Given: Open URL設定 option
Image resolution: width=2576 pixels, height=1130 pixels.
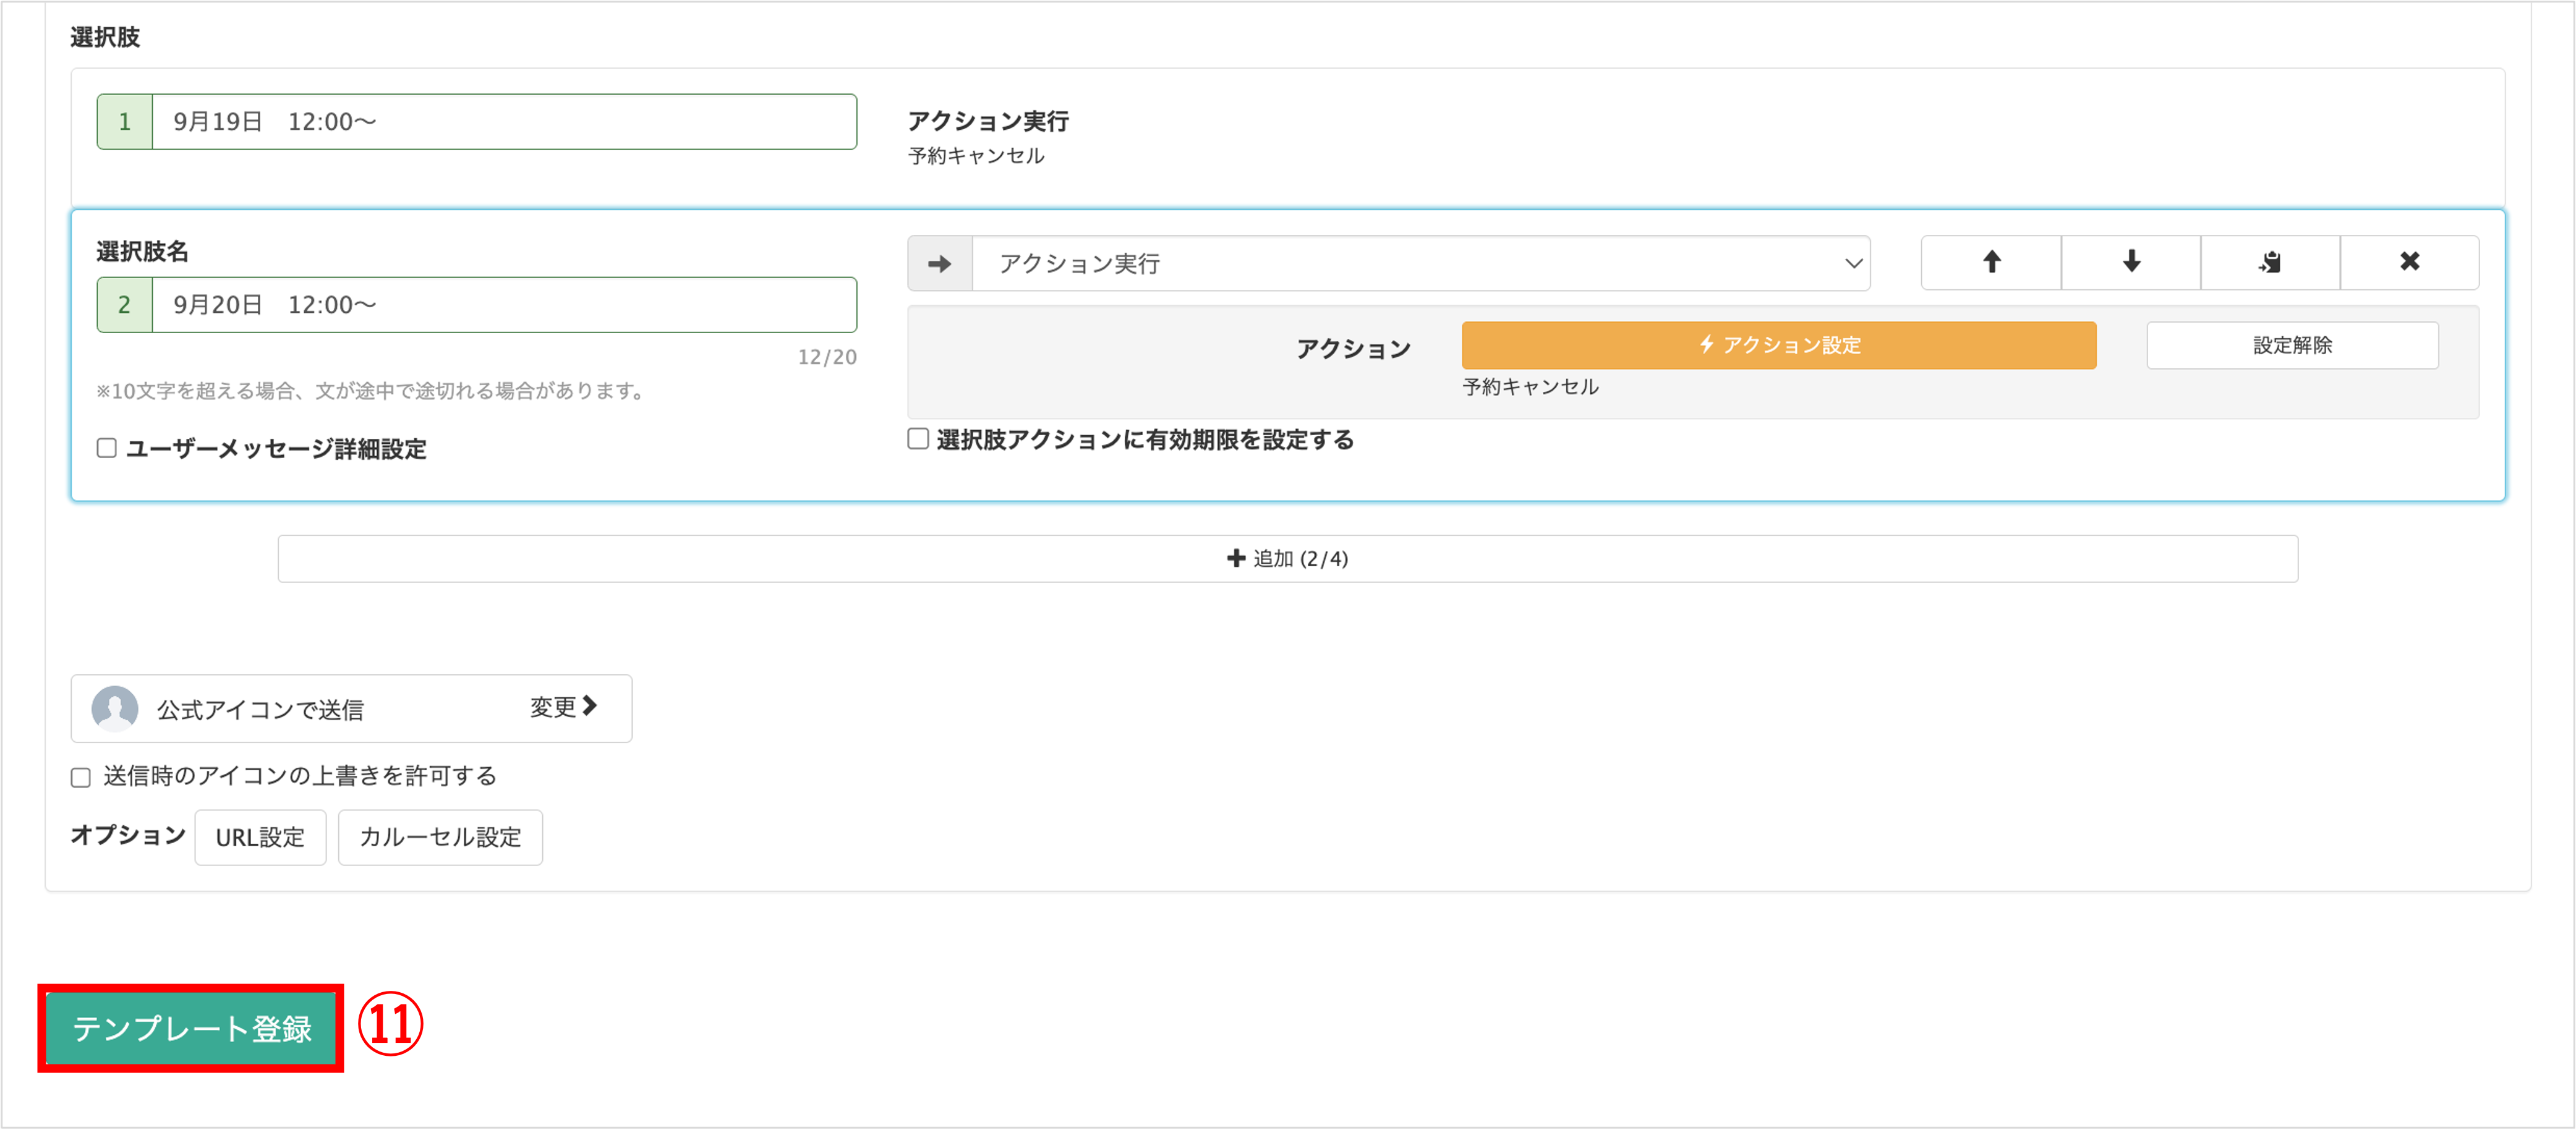Looking at the screenshot, I should [260, 837].
